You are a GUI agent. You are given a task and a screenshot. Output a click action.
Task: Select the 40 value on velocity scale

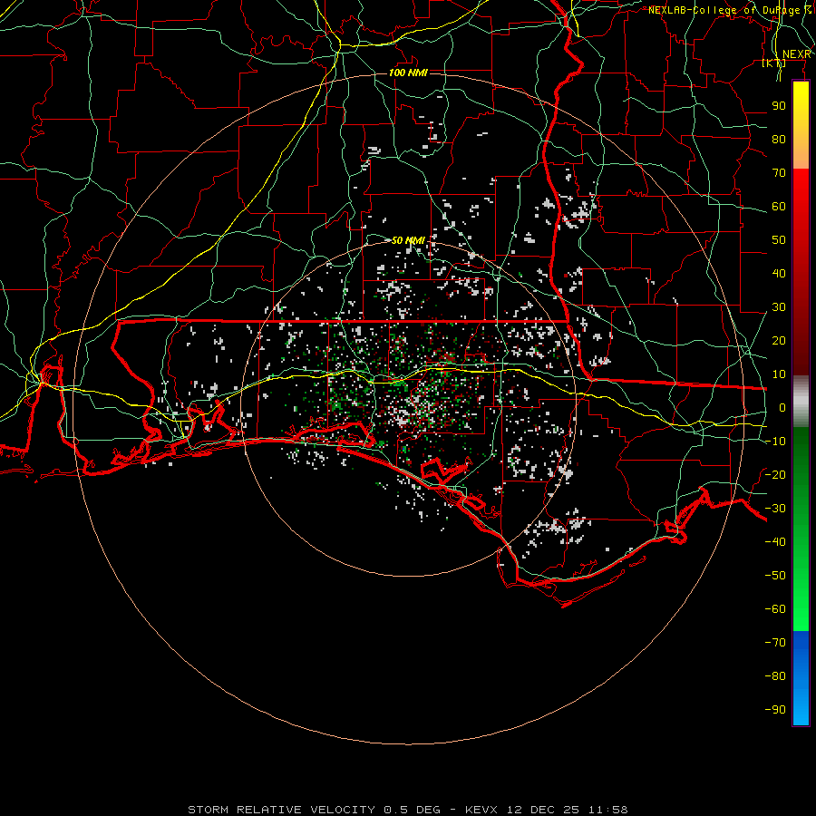pos(779,274)
